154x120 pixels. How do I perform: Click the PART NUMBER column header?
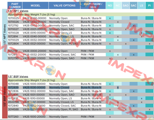point(15,5)
